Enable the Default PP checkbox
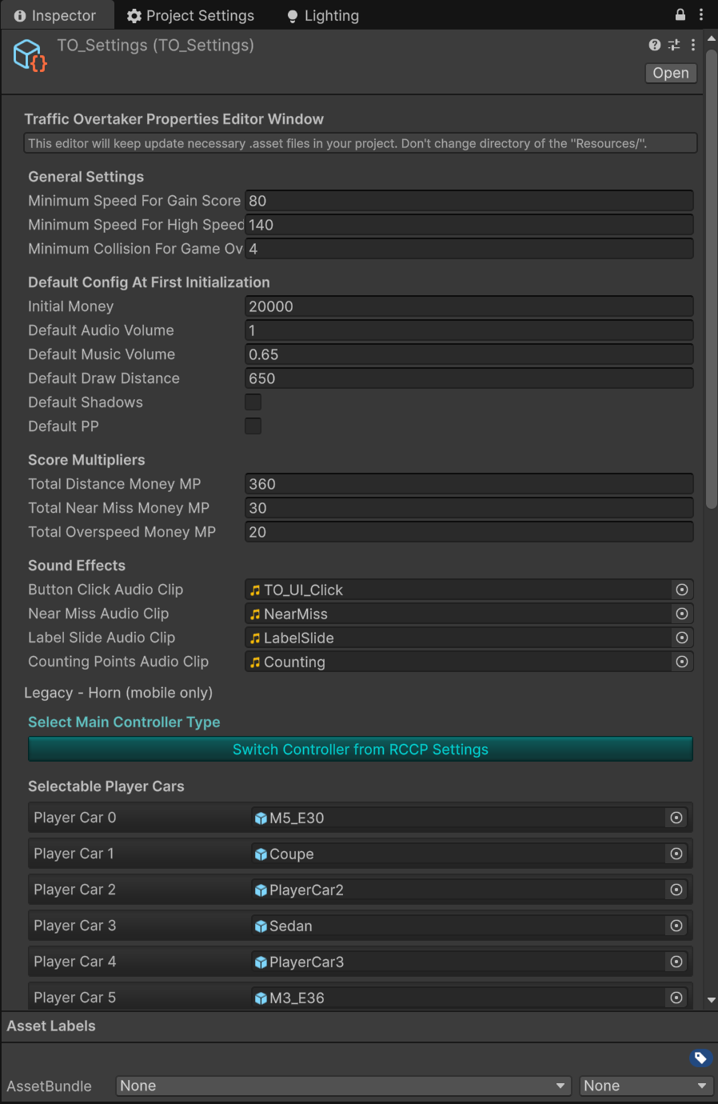This screenshot has height=1104, width=718. (253, 426)
